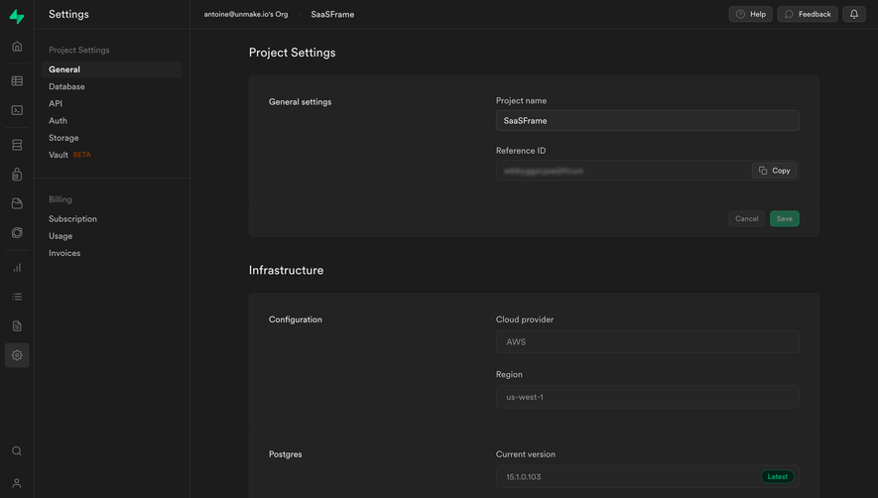878x498 pixels.
Task: Open the API Docs document icon
Action: 17,326
